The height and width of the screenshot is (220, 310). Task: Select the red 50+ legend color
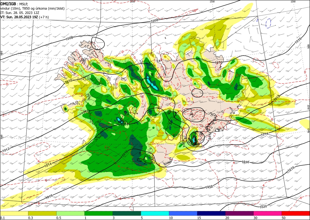click(296, 213)
